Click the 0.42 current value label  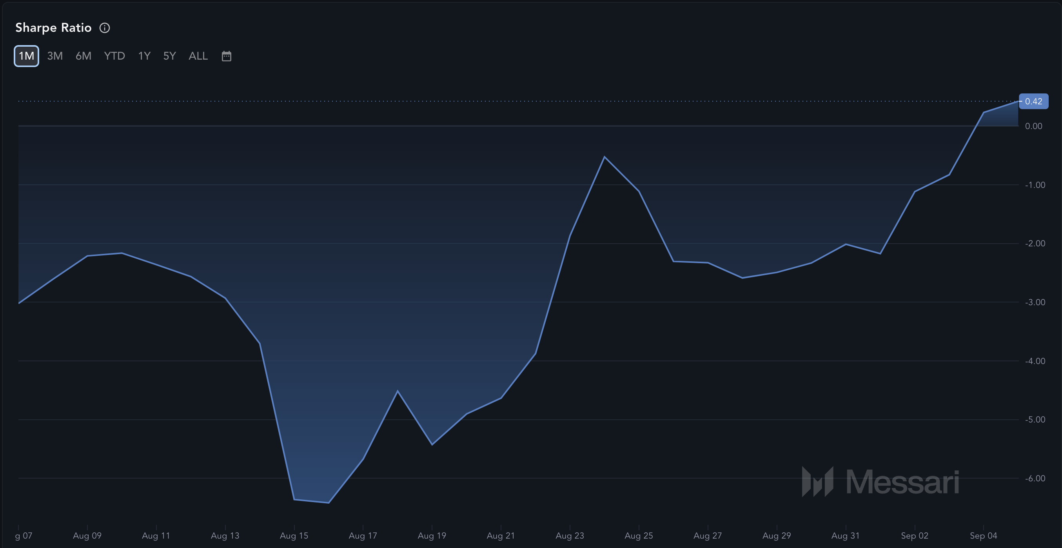1033,102
